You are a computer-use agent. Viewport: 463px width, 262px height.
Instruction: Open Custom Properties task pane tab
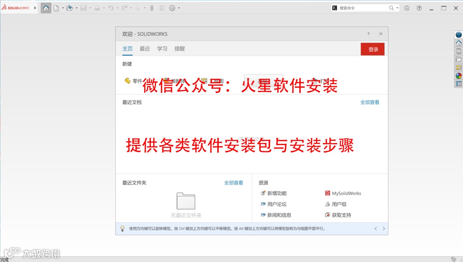click(x=459, y=84)
